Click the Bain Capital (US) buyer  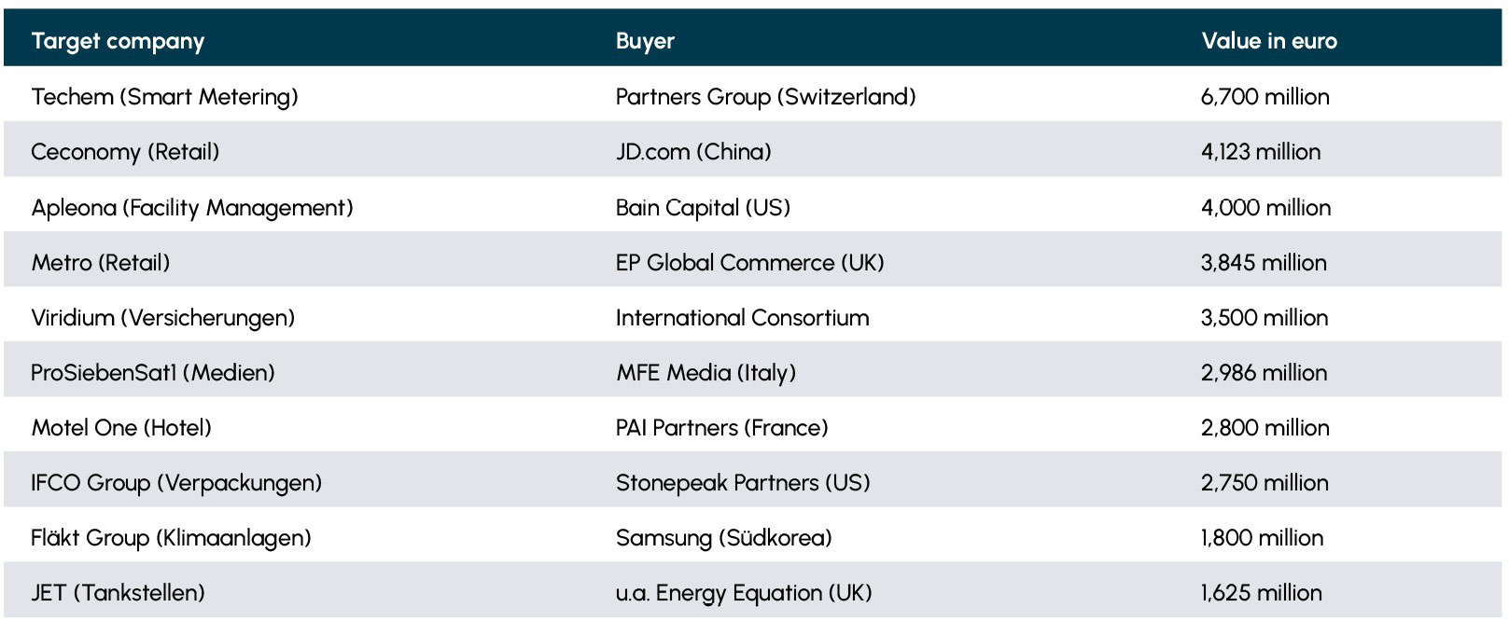tap(703, 207)
